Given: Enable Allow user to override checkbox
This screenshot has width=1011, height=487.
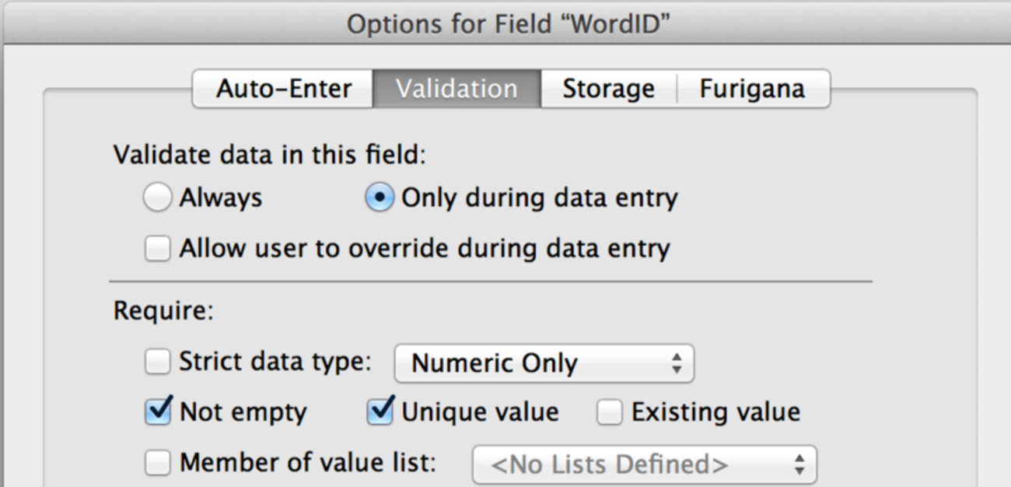Looking at the screenshot, I should [x=157, y=249].
